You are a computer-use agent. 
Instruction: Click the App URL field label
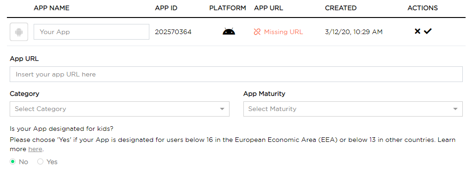coord(24,59)
